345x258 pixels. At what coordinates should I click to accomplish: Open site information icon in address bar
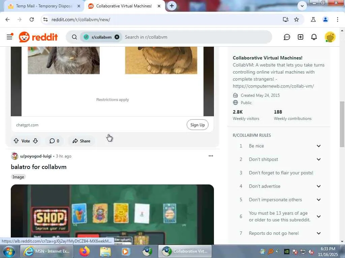45,19
